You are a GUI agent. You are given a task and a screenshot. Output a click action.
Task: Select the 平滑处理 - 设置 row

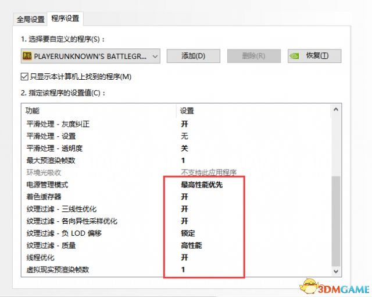pyautogui.click(x=176, y=136)
